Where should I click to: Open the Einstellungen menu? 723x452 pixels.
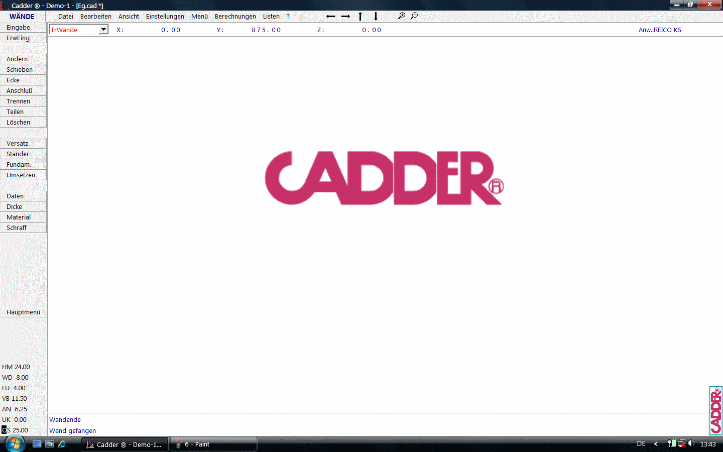[165, 17]
